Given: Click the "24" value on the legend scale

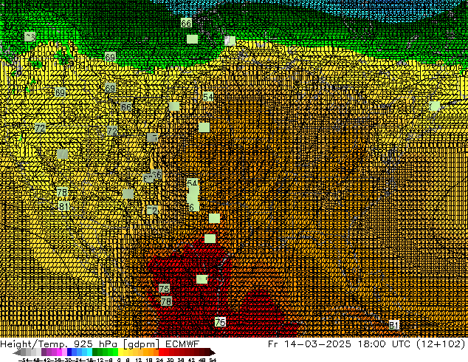Looking at the screenshot, I should pyautogui.click(x=159, y=361).
